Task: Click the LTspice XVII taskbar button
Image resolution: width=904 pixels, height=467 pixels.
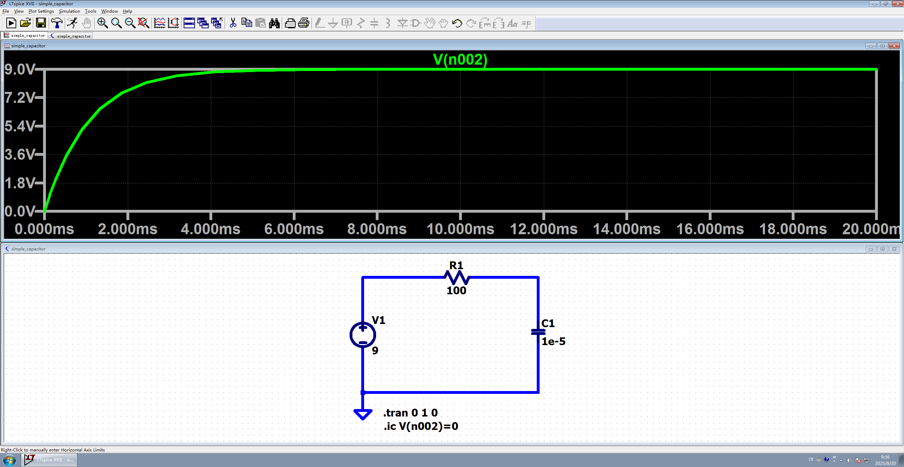Action: pyautogui.click(x=49, y=460)
